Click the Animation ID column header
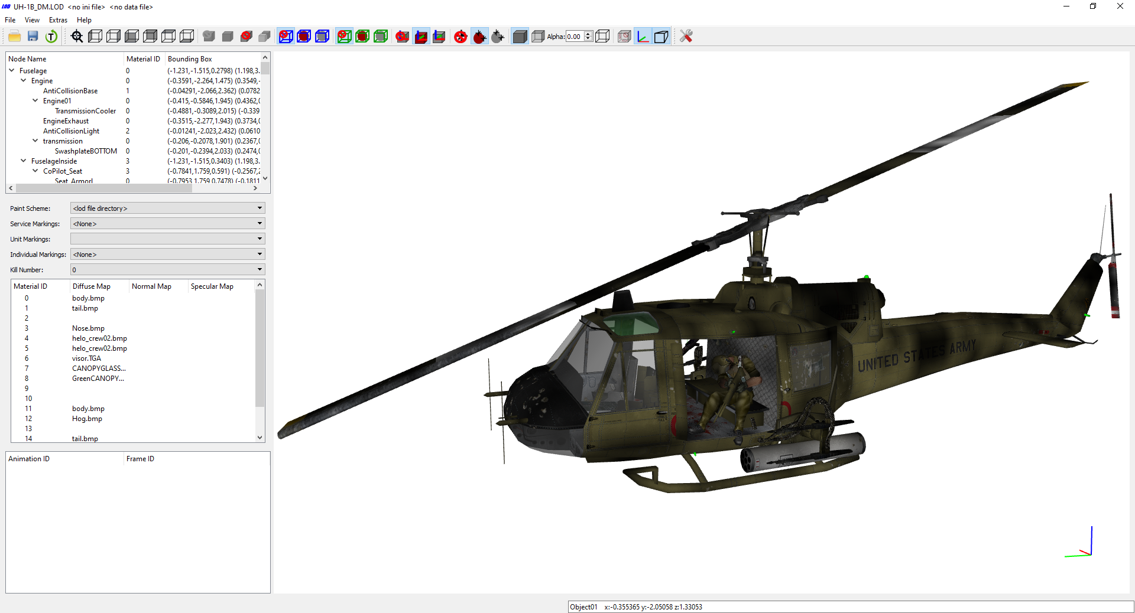Screen dimensions: 1135x613 [x=65, y=458]
